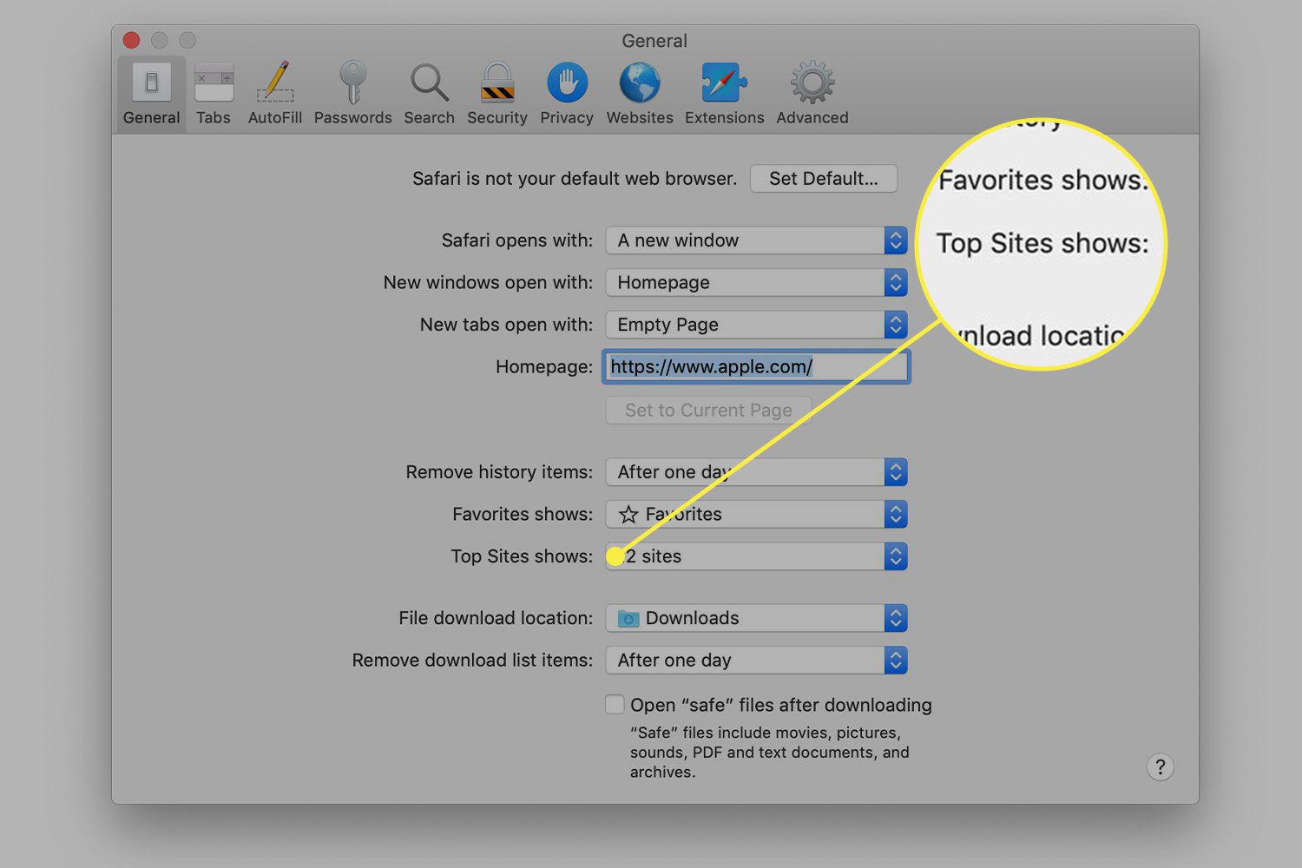Click the File download location label
Image resolution: width=1302 pixels, height=868 pixels.
pos(496,618)
